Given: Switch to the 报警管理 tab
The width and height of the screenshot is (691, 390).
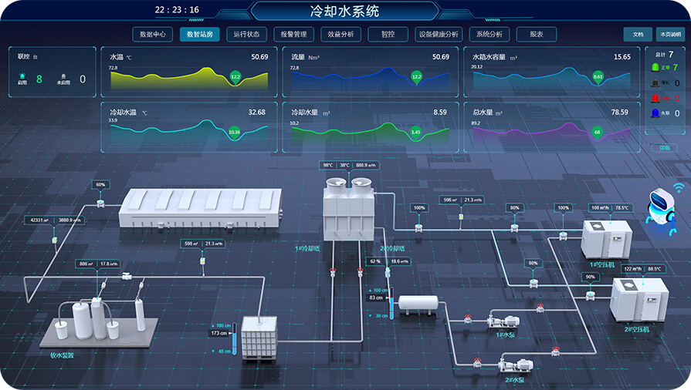Looking at the screenshot, I should pyautogui.click(x=293, y=35).
